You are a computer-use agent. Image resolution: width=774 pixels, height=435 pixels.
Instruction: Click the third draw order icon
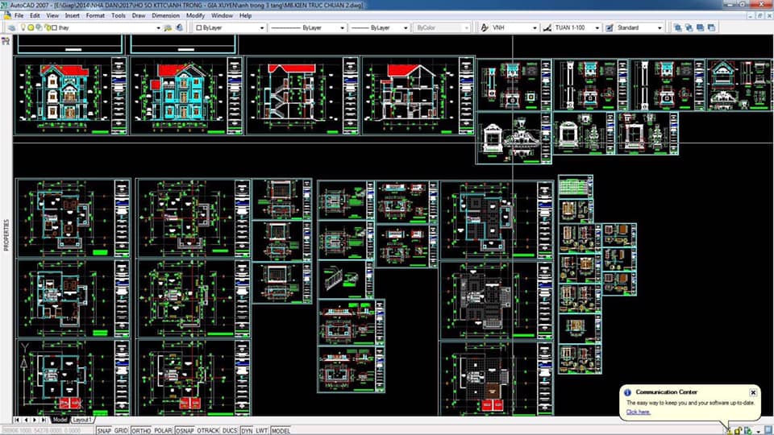coord(700,27)
